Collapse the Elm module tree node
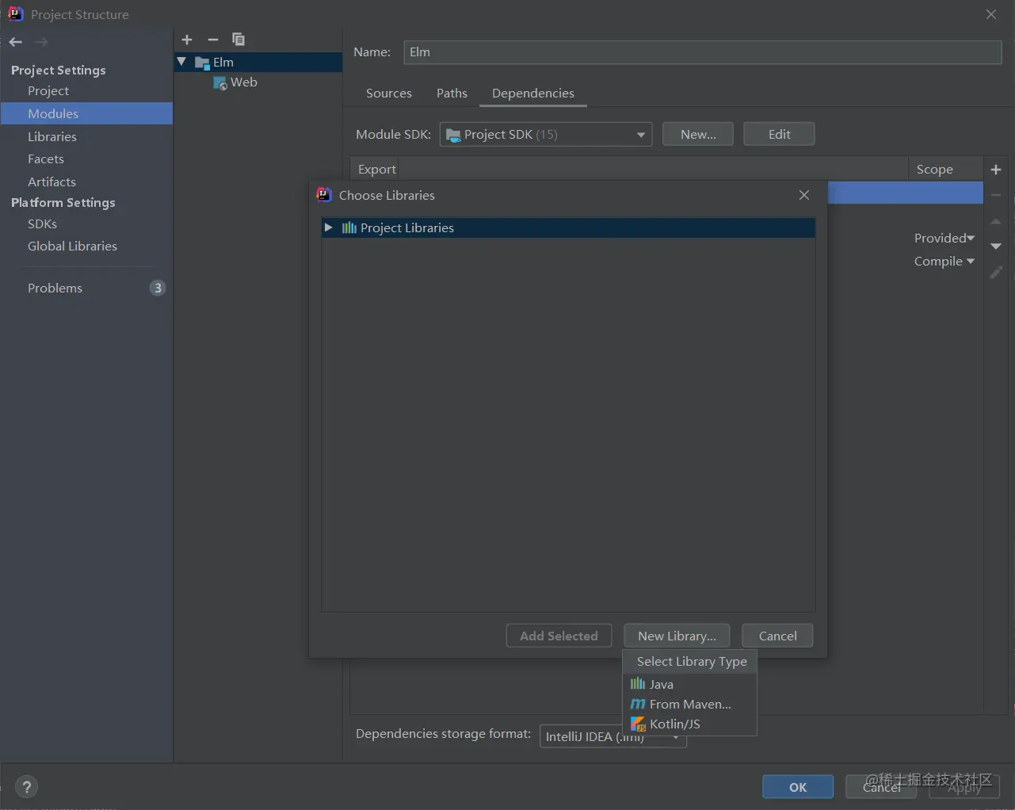 [181, 62]
